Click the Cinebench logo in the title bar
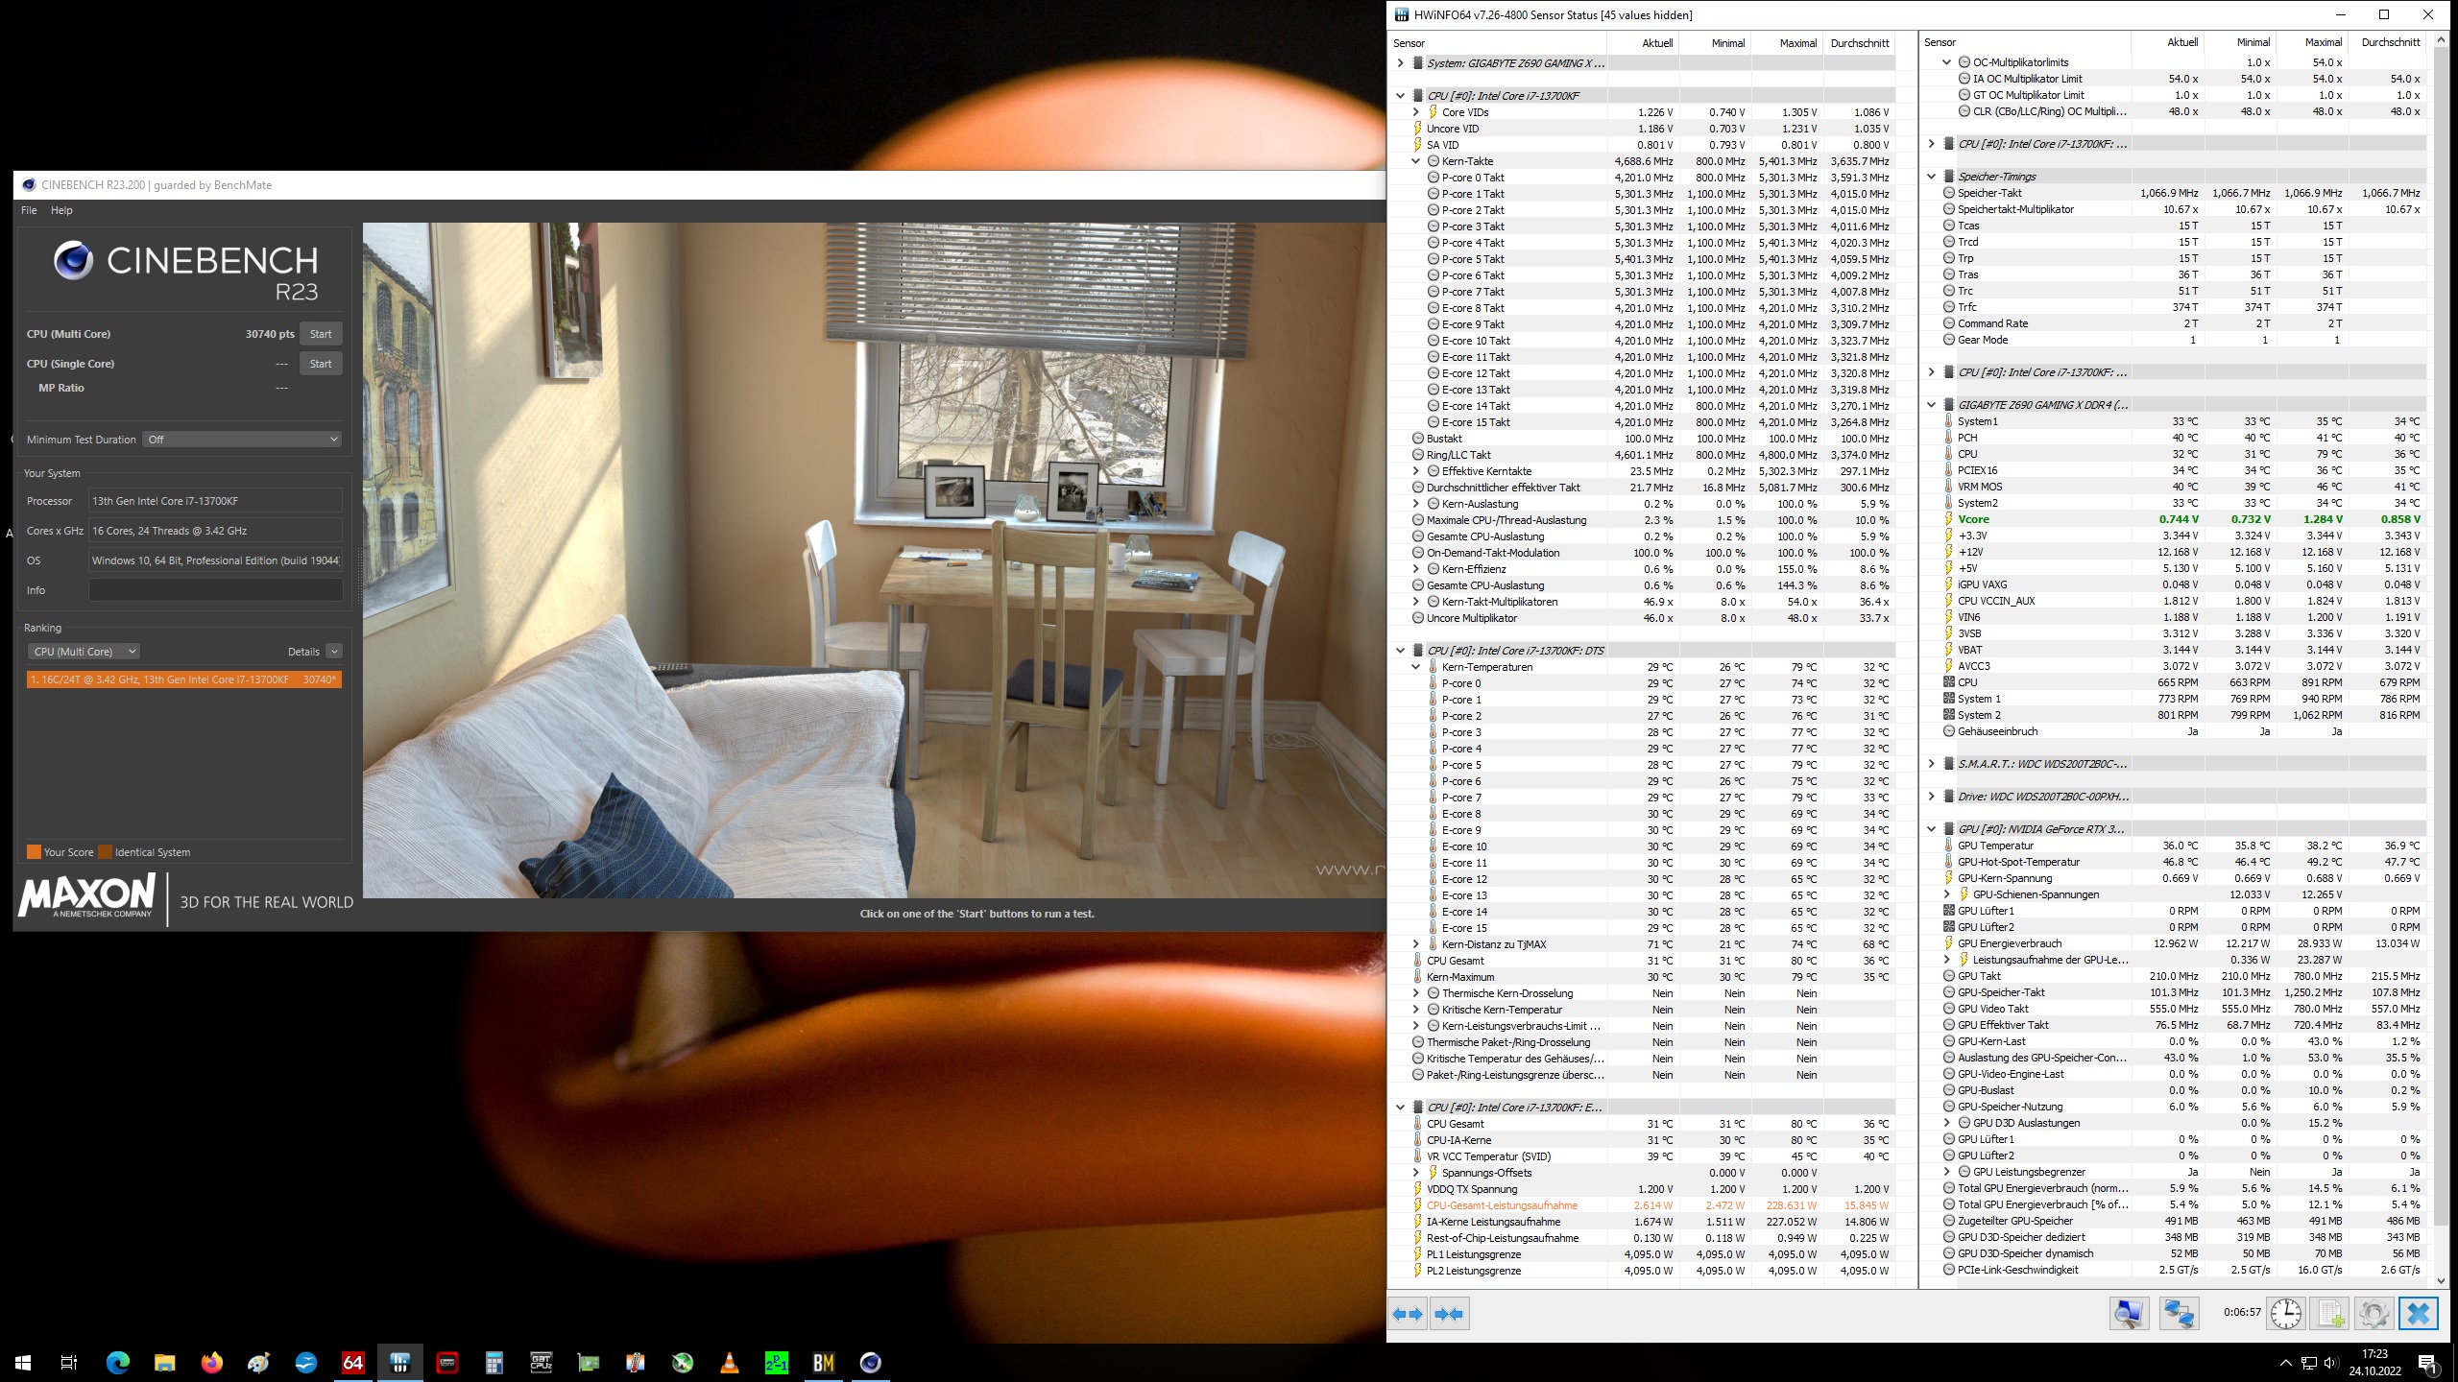Viewport: 2458px width, 1382px height. click(28, 184)
